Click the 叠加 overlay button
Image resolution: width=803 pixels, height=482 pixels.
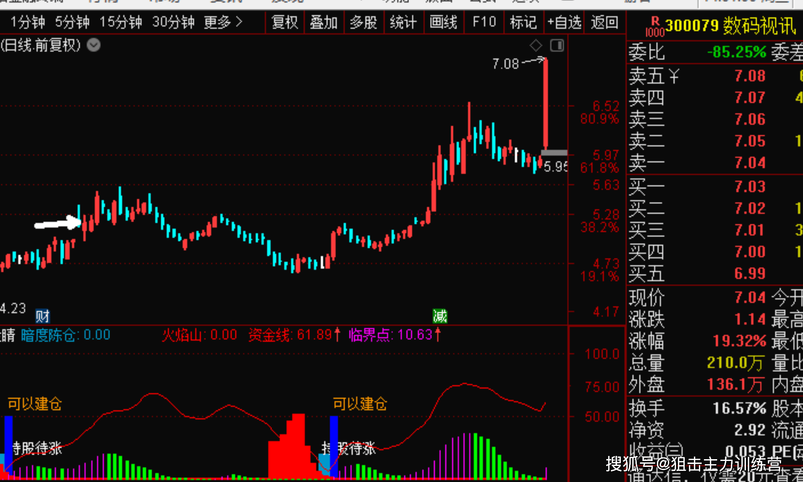(324, 22)
